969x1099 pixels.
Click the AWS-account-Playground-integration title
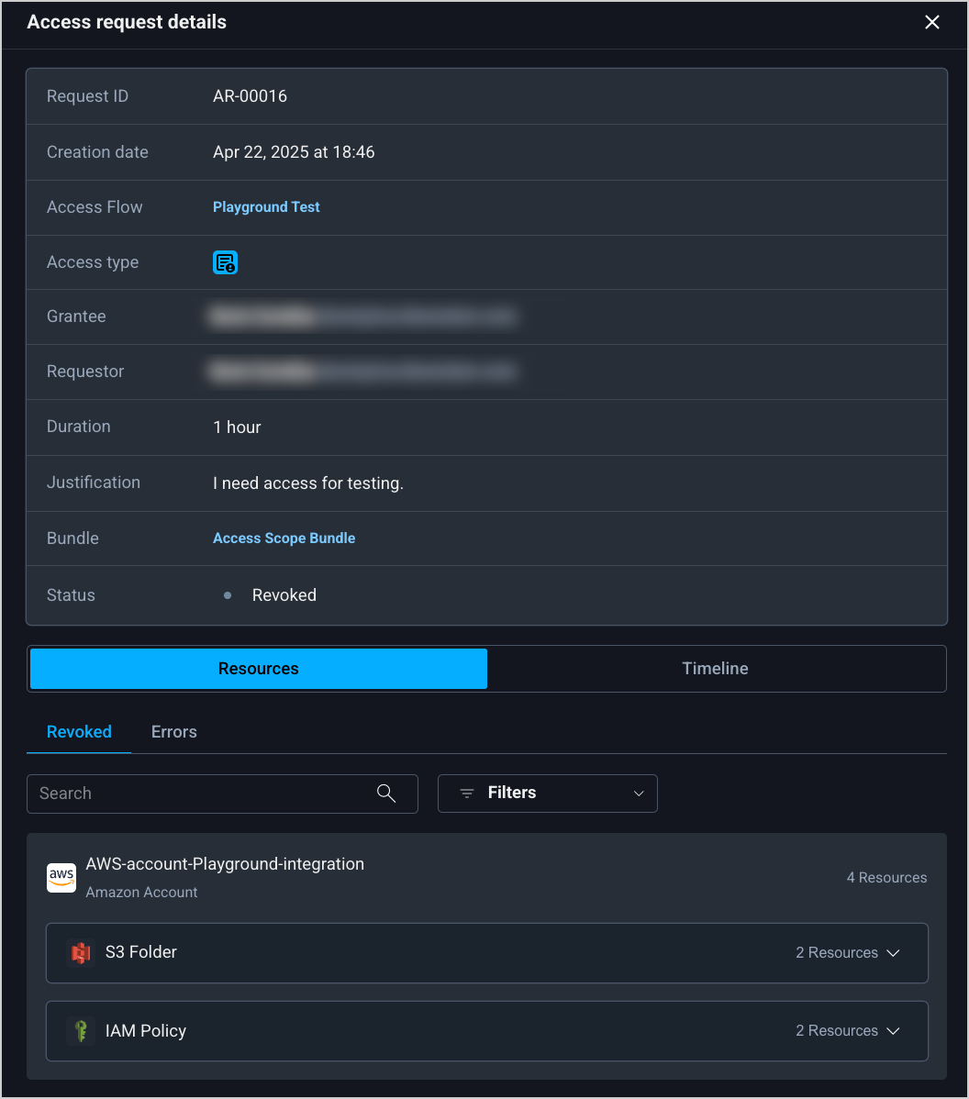[x=225, y=864]
